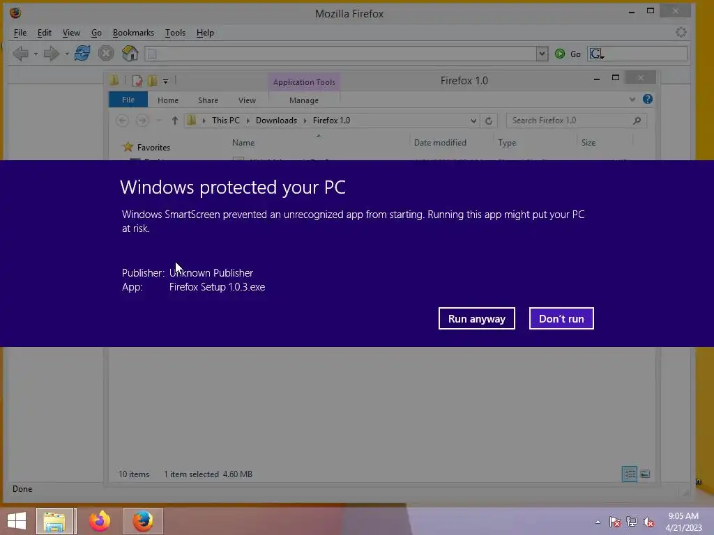The width and height of the screenshot is (714, 535).
Task: Show hidden tray icons arrow
Action: click(598, 522)
